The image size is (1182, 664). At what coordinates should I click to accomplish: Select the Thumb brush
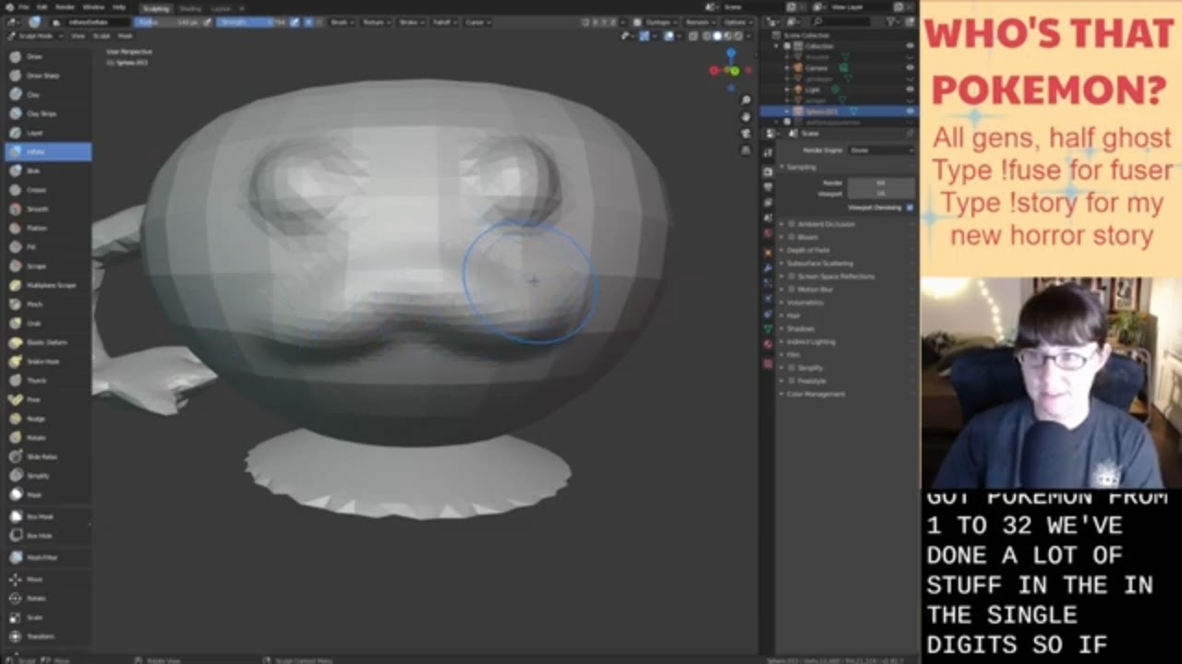coord(46,380)
